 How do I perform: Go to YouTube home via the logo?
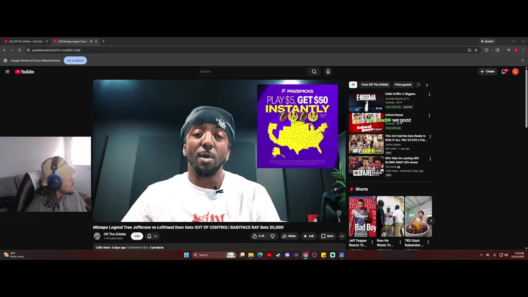pyautogui.click(x=24, y=71)
